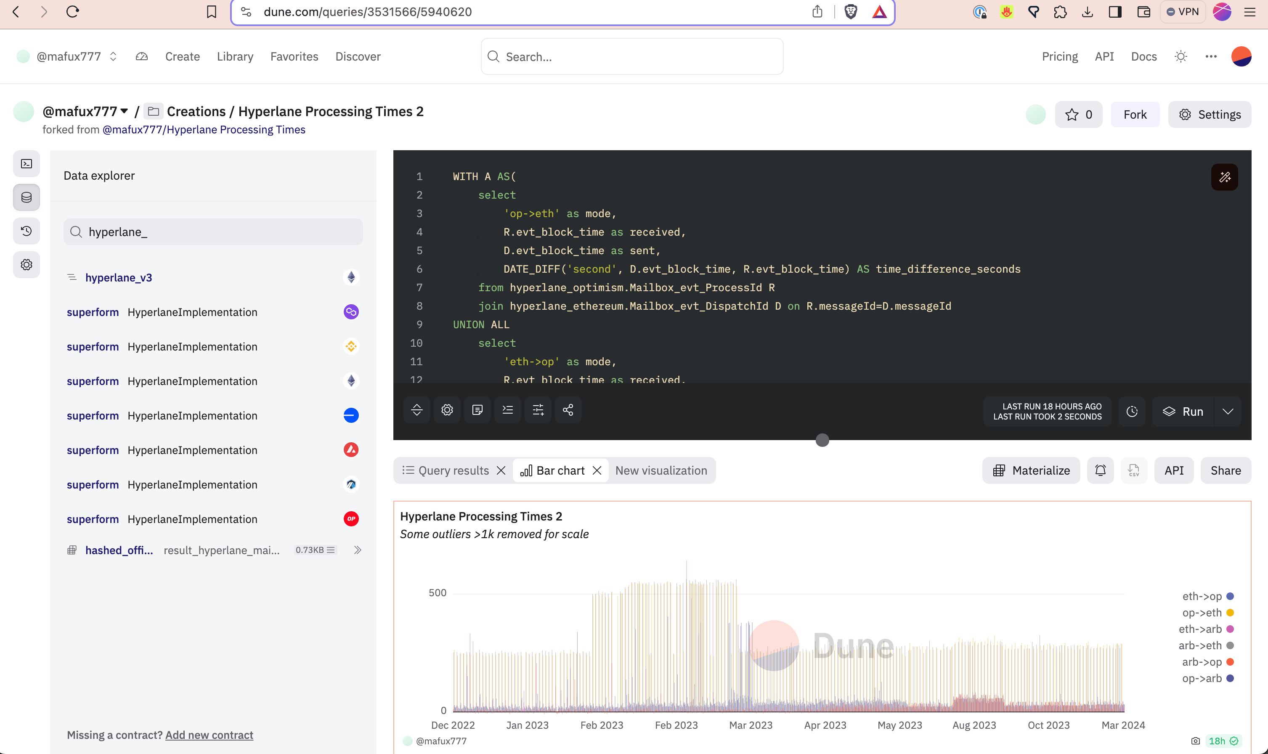The image size is (1268, 754).
Task: Click the add note icon in editor toolbar
Action: click(x=477, y=409)
